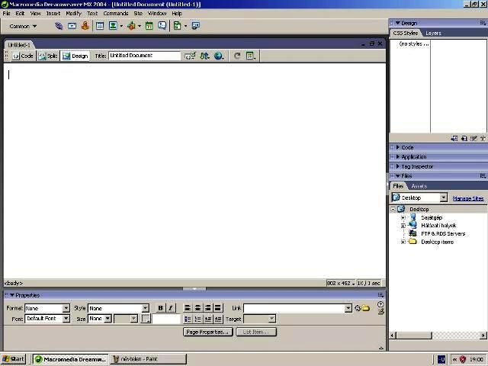Click Preview in Browser globe icon
The image size is (488, 366).
click(219, 56)
